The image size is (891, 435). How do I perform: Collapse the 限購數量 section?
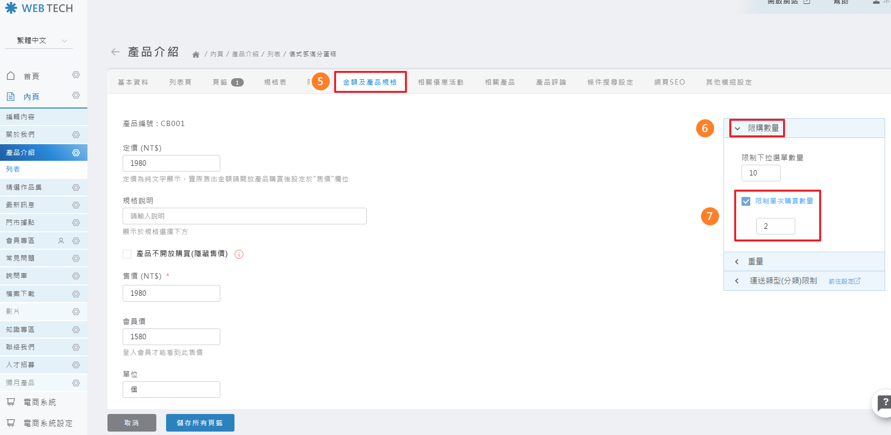(x=738, y=129)
